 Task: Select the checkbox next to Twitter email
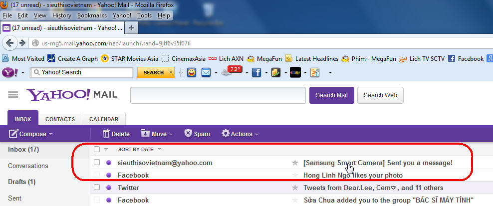[x=97, y=188]
